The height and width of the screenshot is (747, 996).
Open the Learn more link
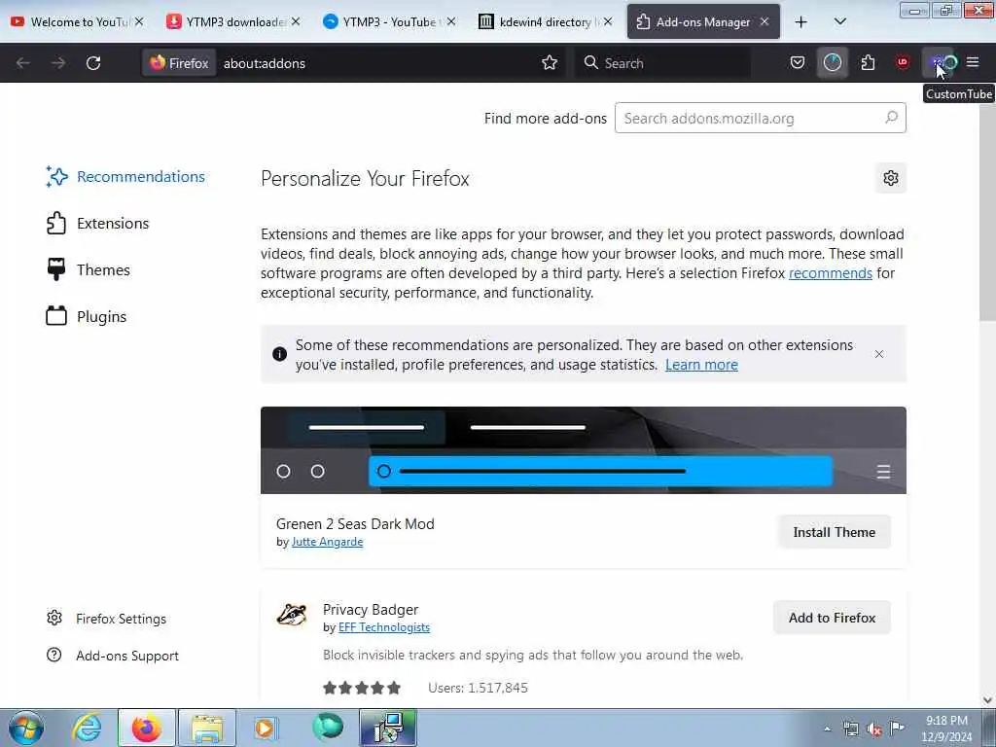coord(701,365)
